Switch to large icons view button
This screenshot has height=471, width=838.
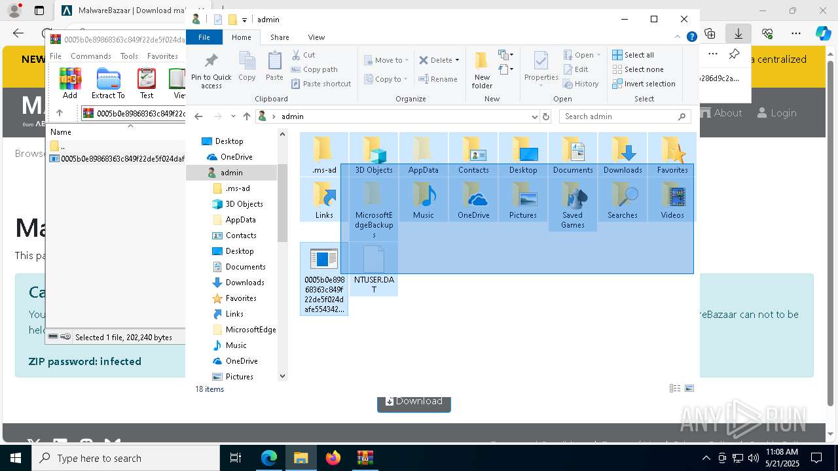coord(689,389)
